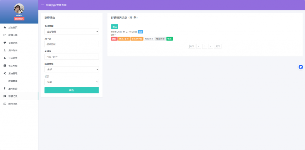Go to 尾页 in the pagination
Image resolution: width=305 pixels, height=150 pixels.
click(218, 46)
